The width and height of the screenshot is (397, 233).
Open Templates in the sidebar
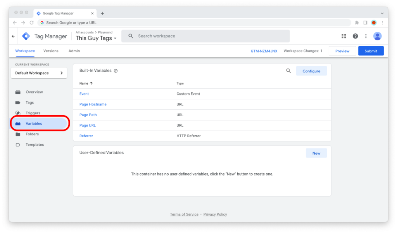tap(35, 145)
